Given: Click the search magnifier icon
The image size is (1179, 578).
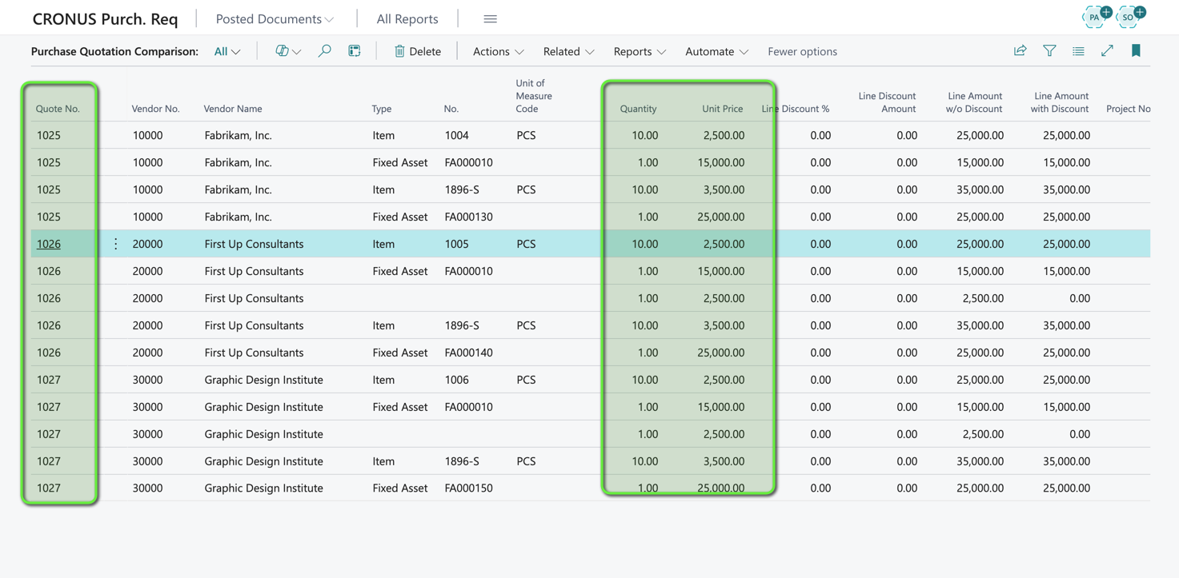Looking at the screenshot, I should tap(324, 51).
